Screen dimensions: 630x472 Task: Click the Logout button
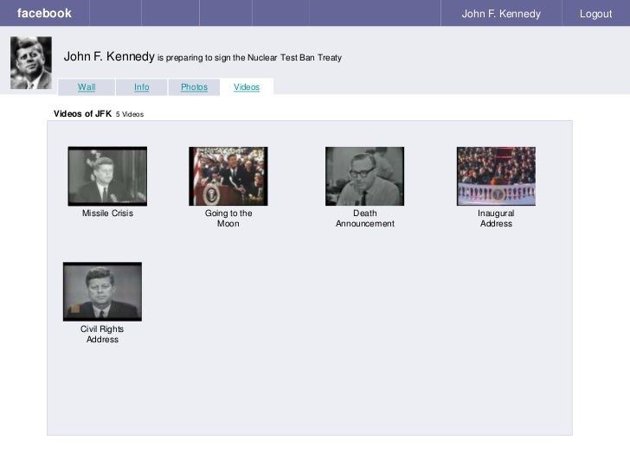click(595, 14)
